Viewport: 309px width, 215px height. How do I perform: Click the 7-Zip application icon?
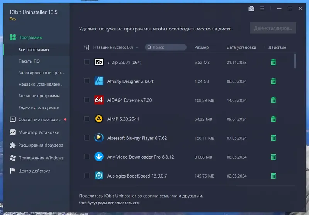[99, 62]
